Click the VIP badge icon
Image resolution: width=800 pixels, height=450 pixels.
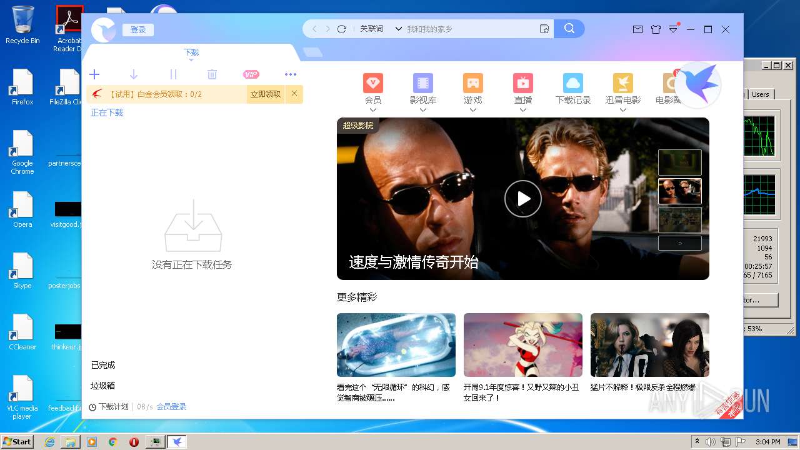click(251, 74)
